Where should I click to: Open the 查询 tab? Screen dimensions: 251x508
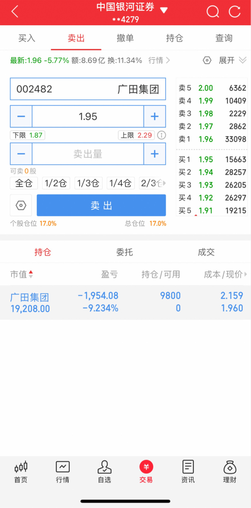(224, 38)
